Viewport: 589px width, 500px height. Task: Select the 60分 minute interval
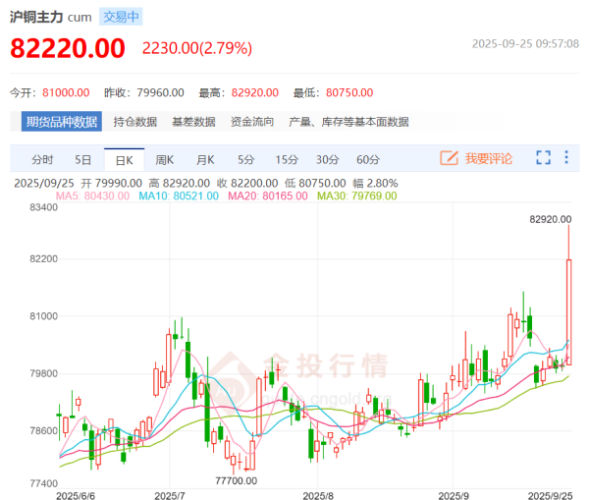(368, 159)
